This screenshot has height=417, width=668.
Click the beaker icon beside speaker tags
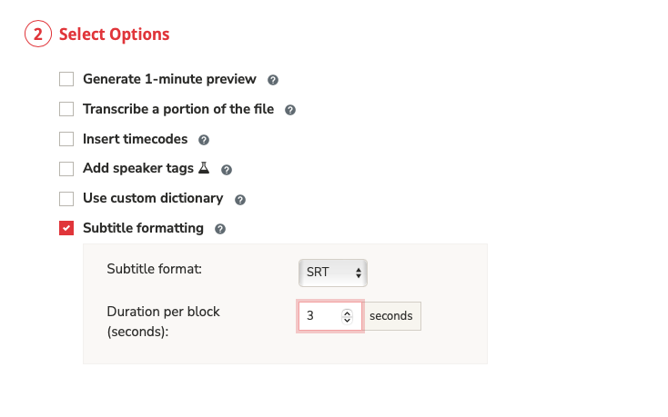pyautogui.click(x=204, y=168)
